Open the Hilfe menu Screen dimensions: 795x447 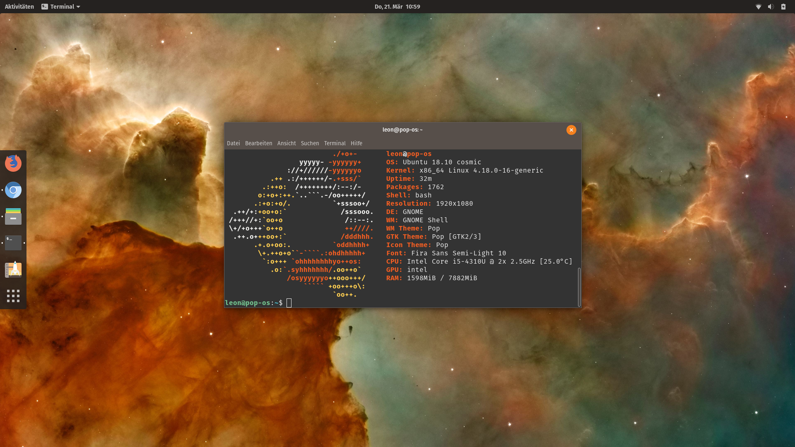tap(356, 143)
